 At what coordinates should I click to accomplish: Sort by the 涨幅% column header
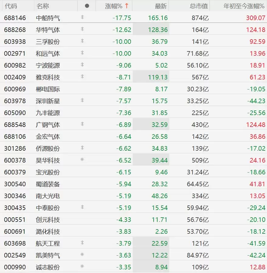coord(114,6)
